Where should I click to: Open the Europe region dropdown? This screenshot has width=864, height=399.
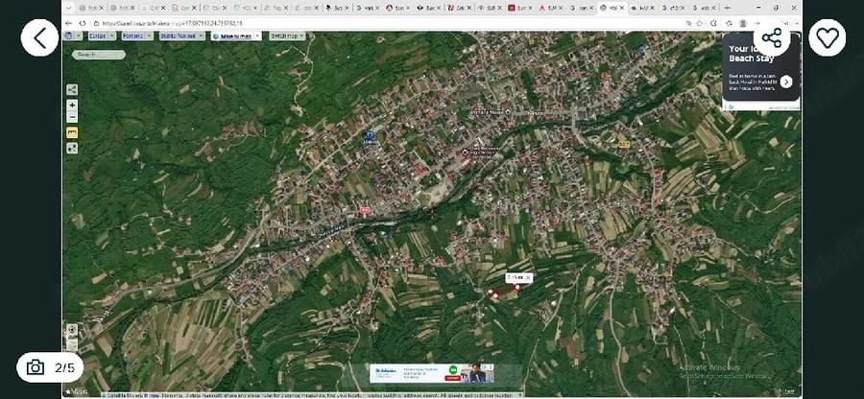pyautogui.click(x=102, y=35)
